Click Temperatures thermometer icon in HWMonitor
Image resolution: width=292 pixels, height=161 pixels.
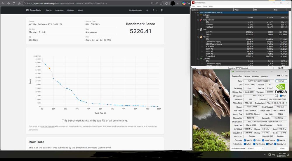pos(201,20)
